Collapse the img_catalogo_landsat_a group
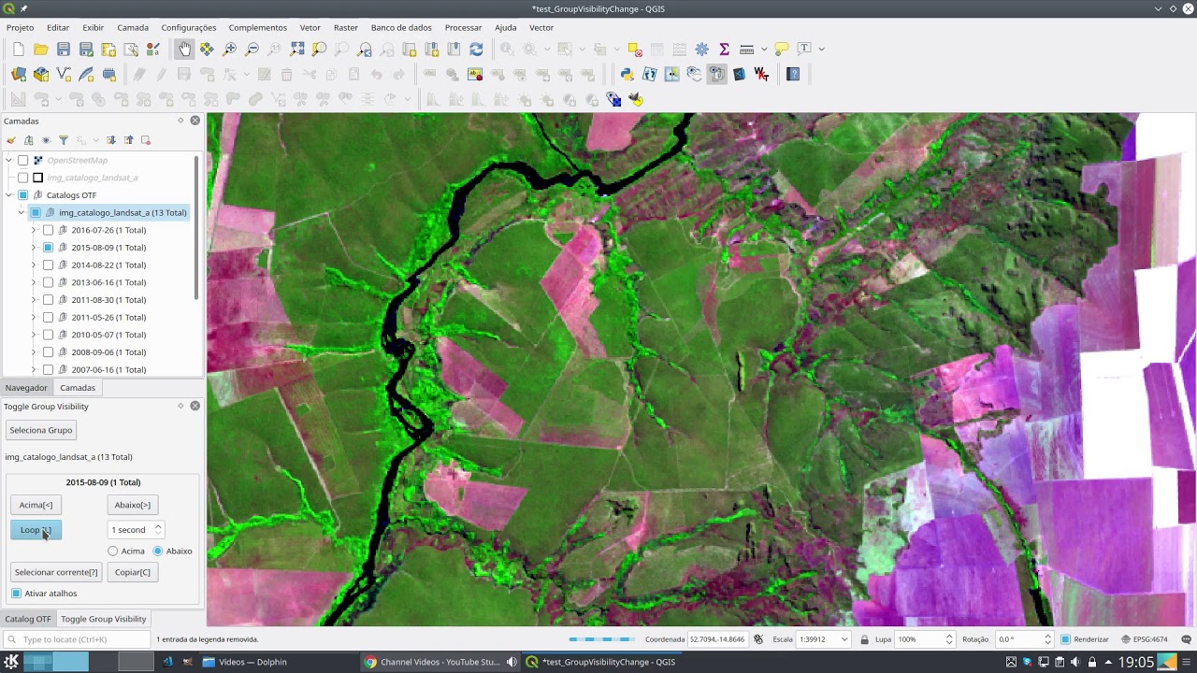 click(22, 213)
